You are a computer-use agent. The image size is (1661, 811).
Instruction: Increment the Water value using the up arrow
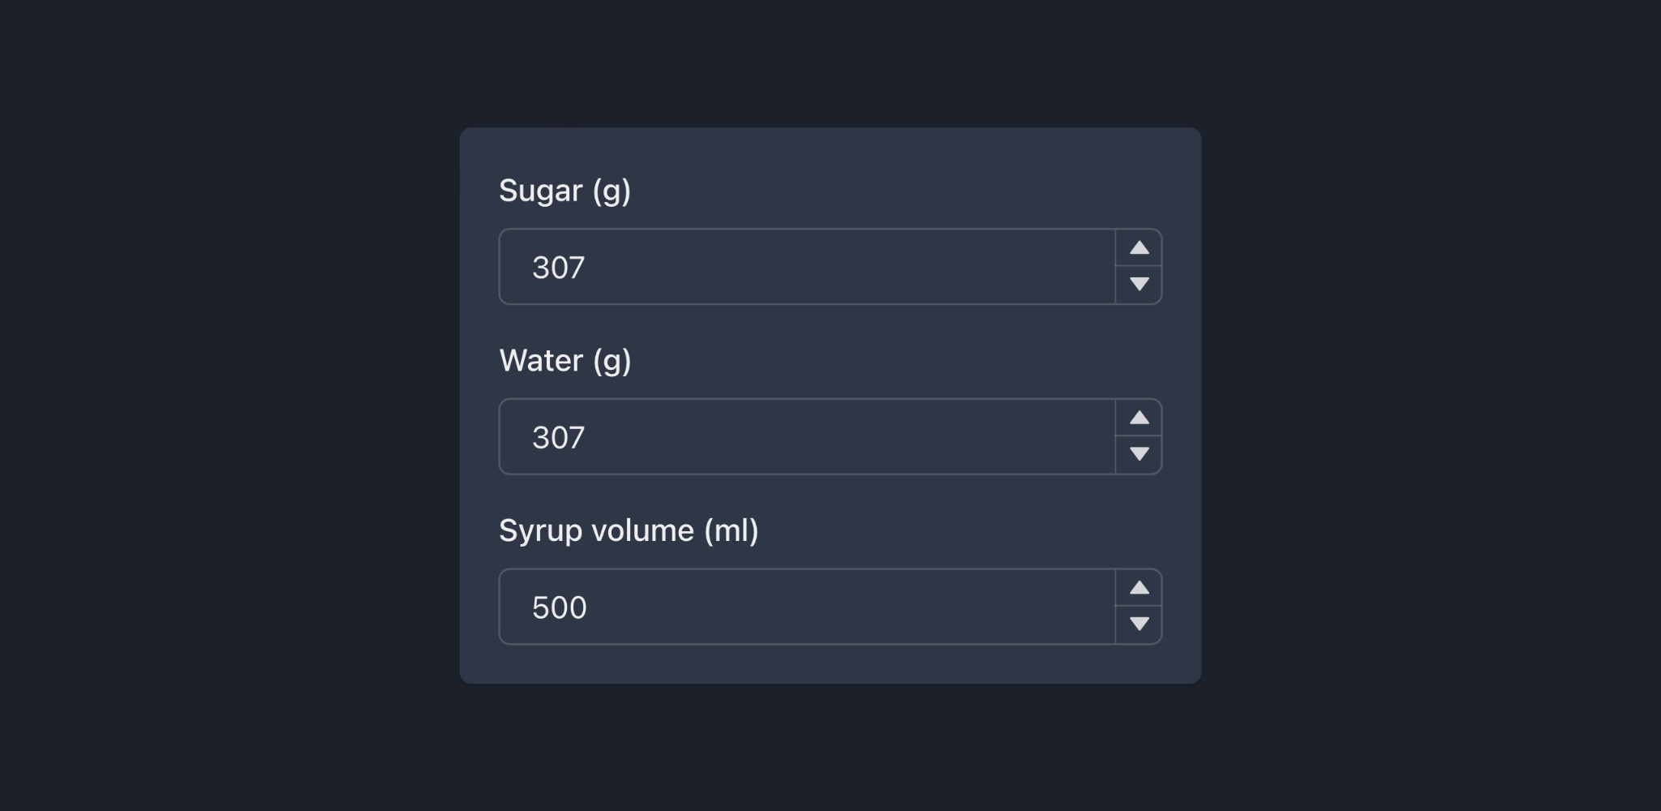pos(1139,417)
